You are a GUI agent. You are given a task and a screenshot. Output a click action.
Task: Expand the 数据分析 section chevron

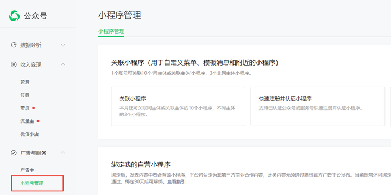click(x=63, y=45)
